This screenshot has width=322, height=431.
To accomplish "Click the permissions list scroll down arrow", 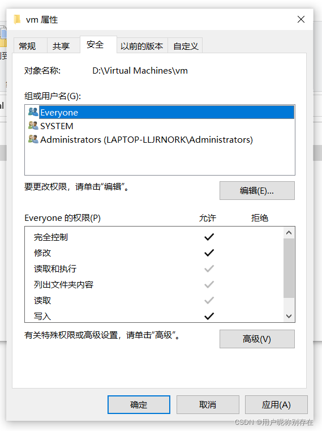I will tap(289, 316).
